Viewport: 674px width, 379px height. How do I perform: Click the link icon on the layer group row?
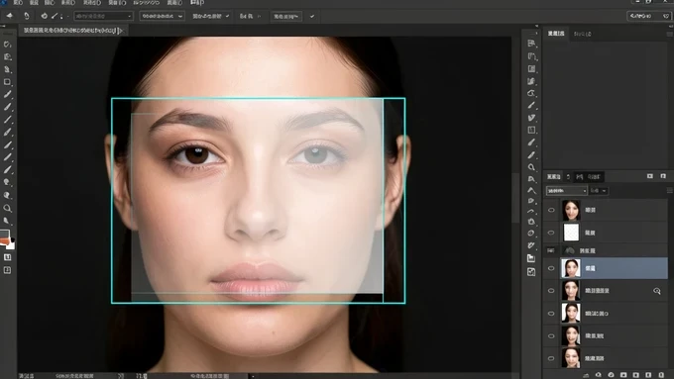tap(551, 250)
